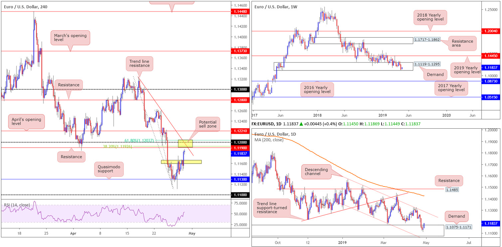Image resolution: width=502 pixels, height=247 pixels.
Task: Click the Resistance callout above the 1.12800 line
Action: 69,85
